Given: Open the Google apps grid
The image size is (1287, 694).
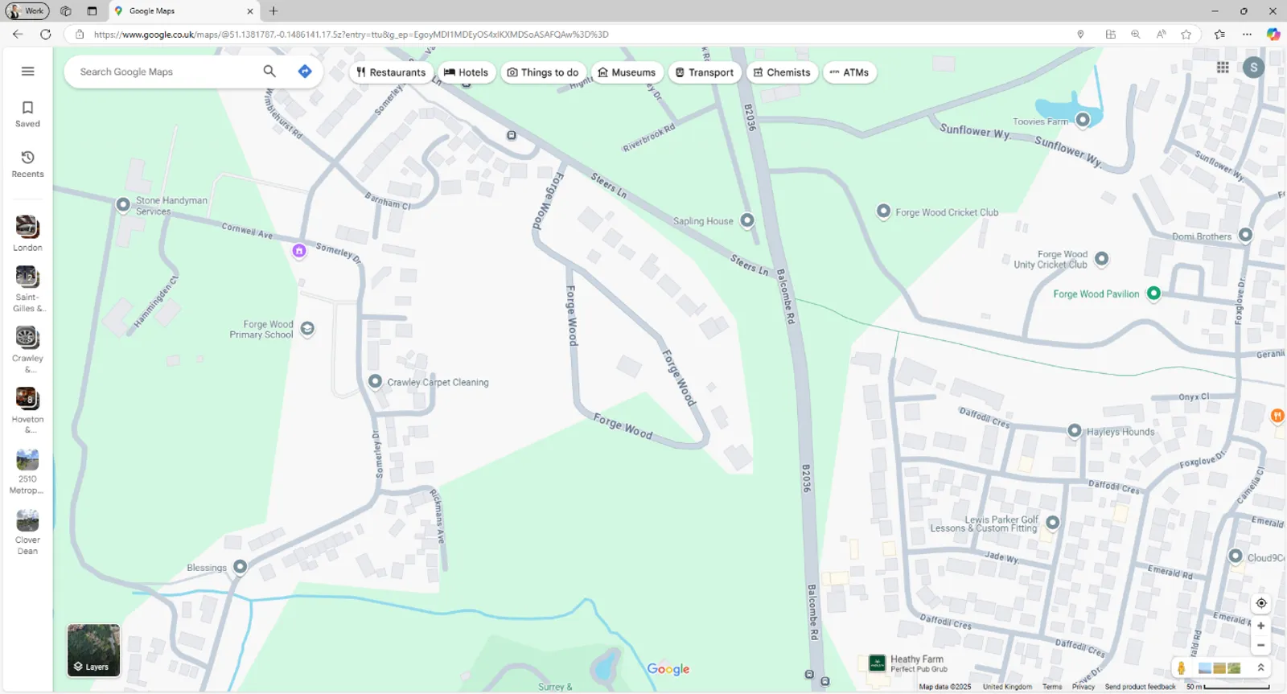Looking at the screenshot, I should pos(1223,68).
